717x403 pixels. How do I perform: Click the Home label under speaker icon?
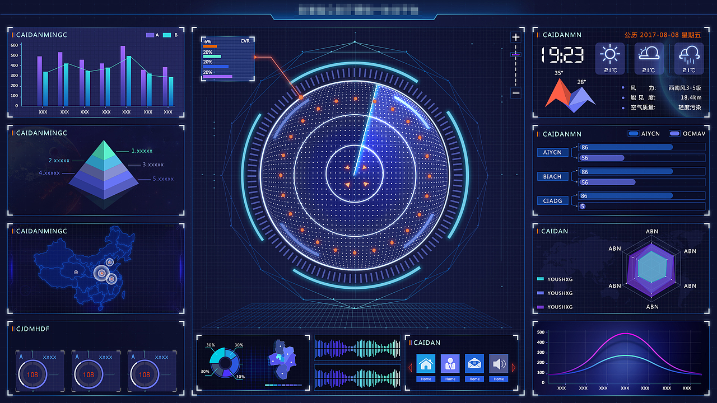pyautogui.click(x=499, y=379)
